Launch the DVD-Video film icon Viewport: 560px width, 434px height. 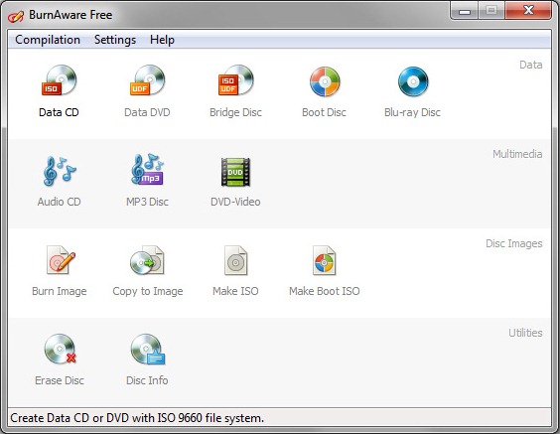[x=235, y=172]
